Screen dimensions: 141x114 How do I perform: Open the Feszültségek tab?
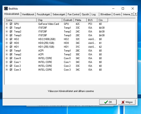click(43, 14)
